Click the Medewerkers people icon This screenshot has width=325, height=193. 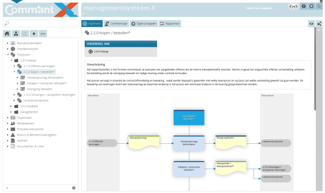(x=13, y=123)
